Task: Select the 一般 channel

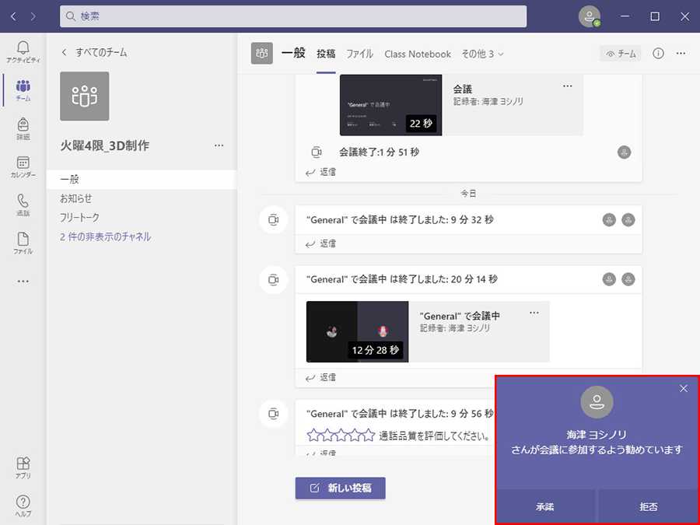Action: [x=142, y=180]
